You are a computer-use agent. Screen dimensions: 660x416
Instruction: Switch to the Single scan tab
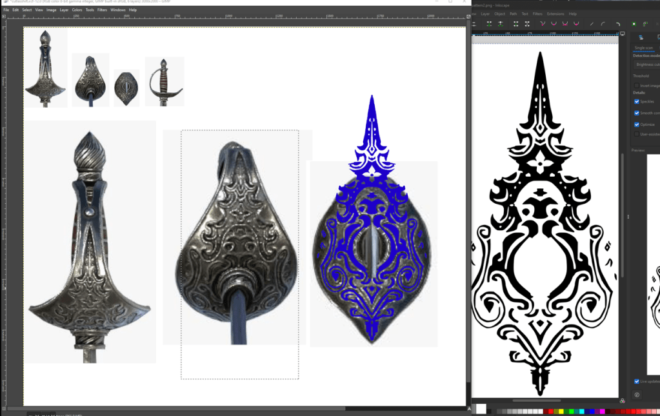(x=643, y=48)
